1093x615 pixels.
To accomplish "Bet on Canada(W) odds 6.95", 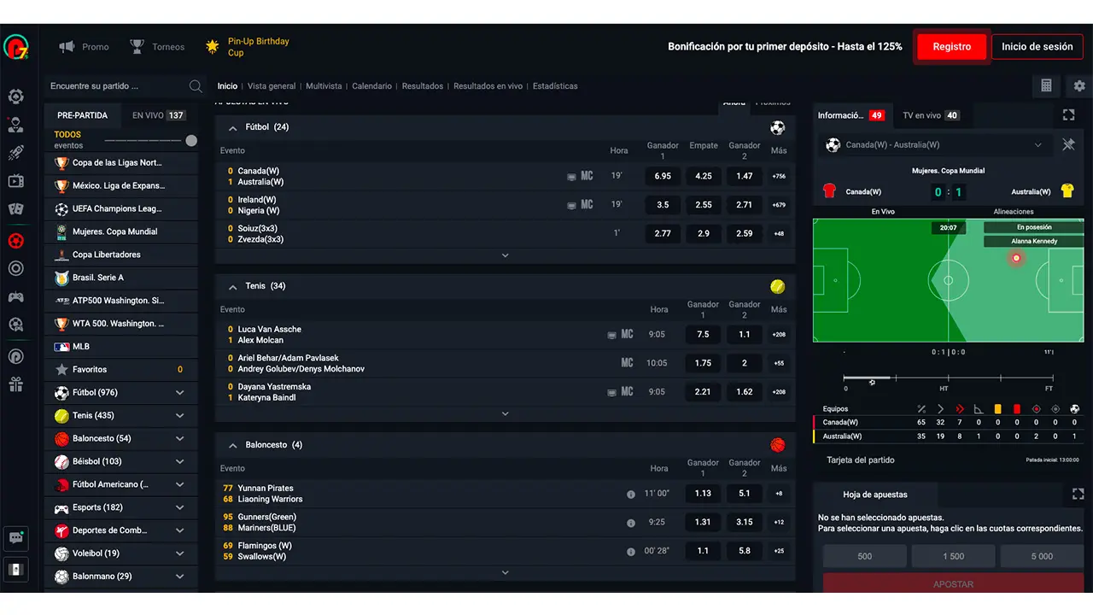I will 663,176.
